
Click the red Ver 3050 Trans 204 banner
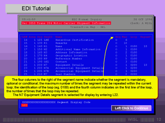[x=66, y=23]
